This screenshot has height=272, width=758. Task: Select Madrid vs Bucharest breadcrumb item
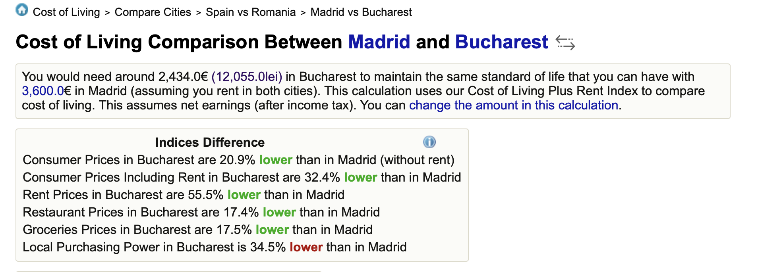click(x=361, y=12)
